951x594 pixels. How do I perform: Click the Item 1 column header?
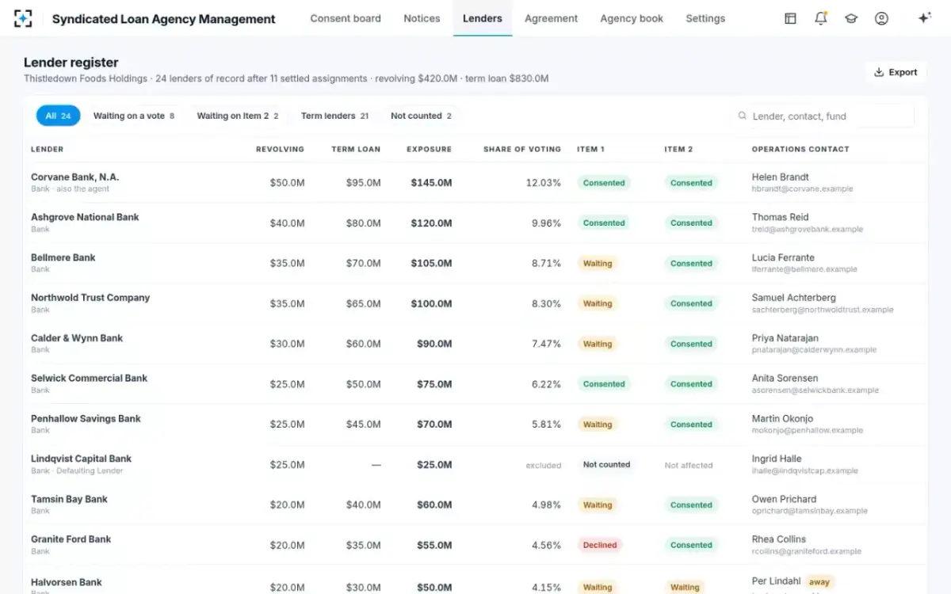tap(590, 149)
